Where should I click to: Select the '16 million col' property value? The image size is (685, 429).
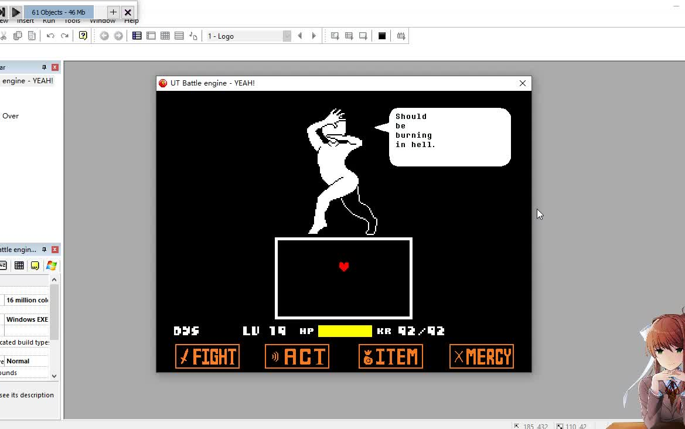click(27, 300)
